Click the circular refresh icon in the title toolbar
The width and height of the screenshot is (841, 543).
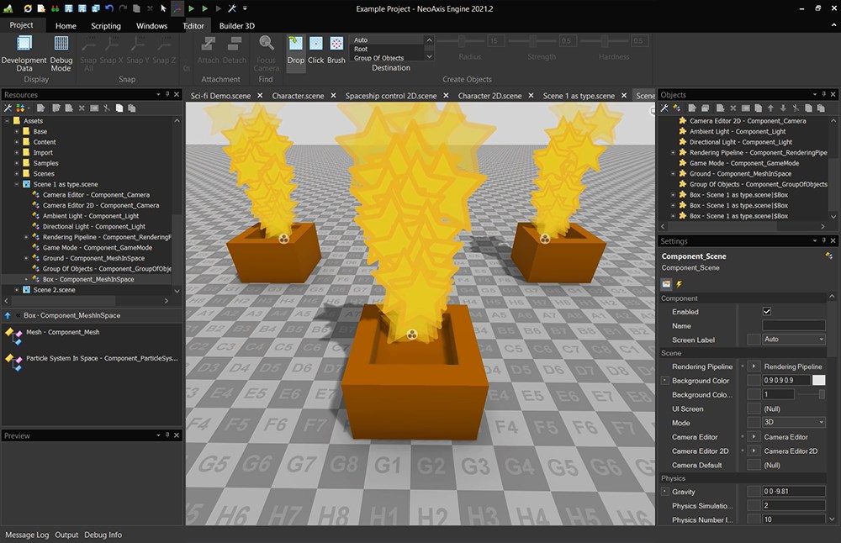pos(28,8)
